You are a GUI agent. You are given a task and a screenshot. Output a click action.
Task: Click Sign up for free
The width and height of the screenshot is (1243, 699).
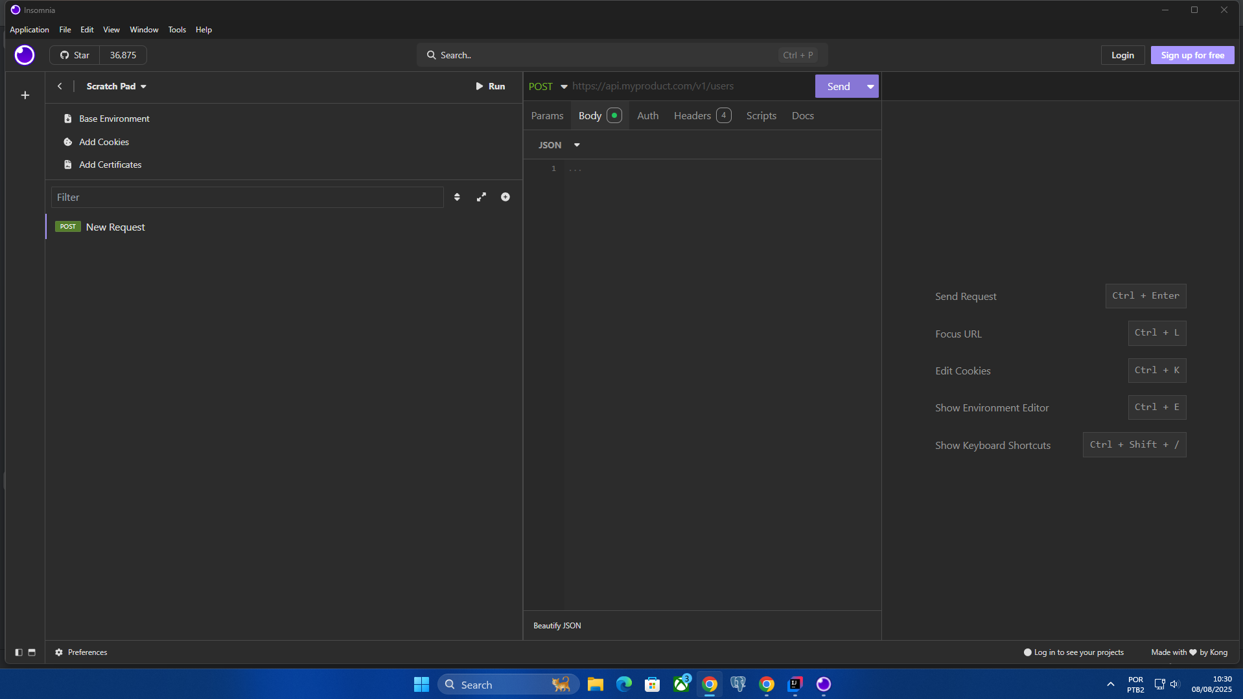(1192, 55)
